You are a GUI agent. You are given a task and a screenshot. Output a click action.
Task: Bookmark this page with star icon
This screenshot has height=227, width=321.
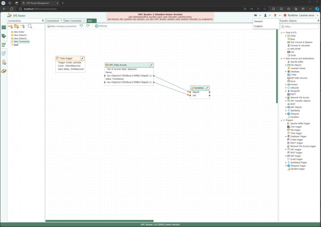(265, 9)
